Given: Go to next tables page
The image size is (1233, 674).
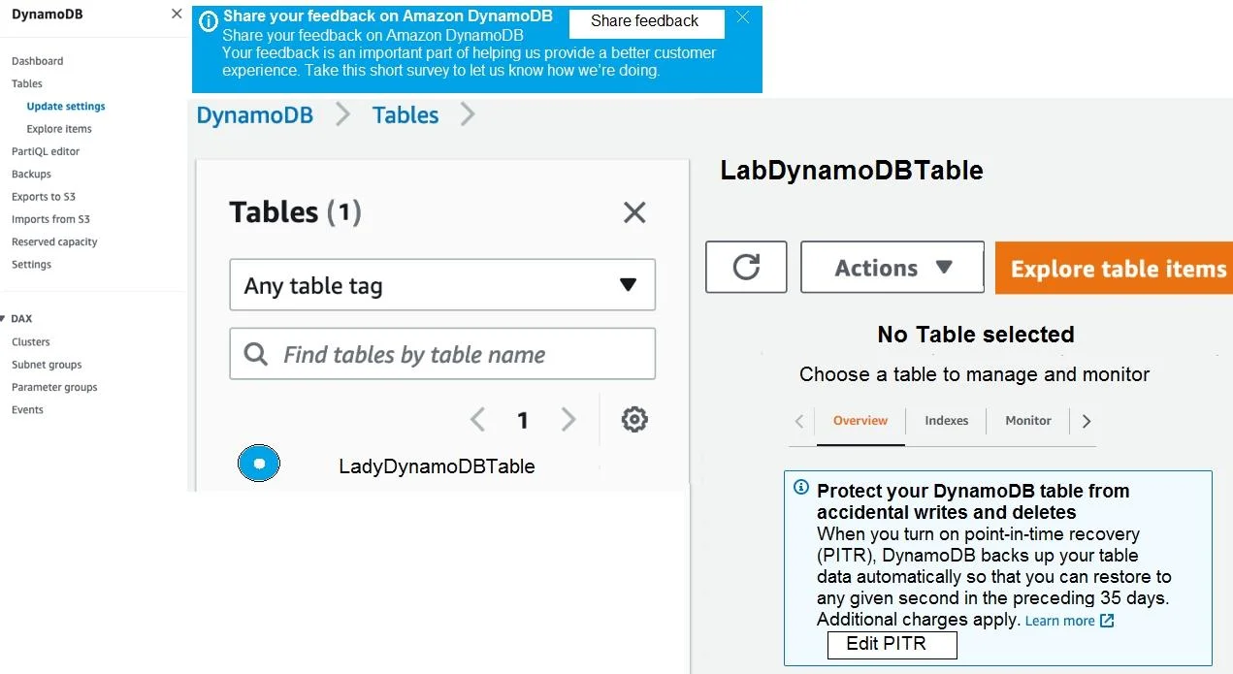Looking at the screenshot, I should [568, 420].
